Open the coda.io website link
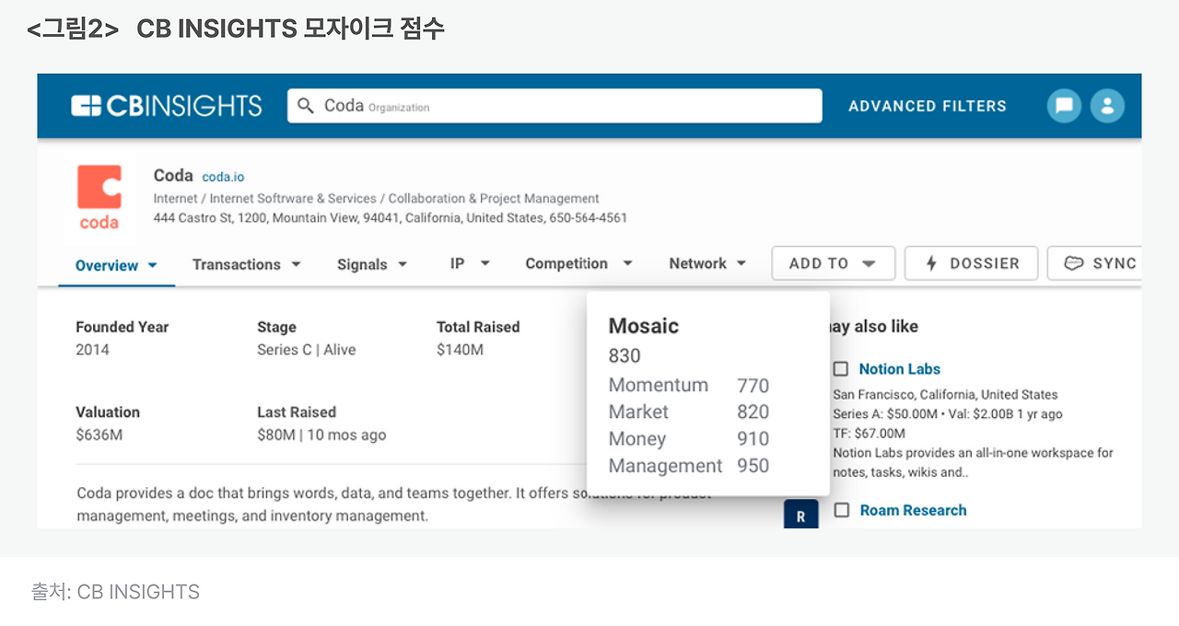 click(x=223, y=177)
